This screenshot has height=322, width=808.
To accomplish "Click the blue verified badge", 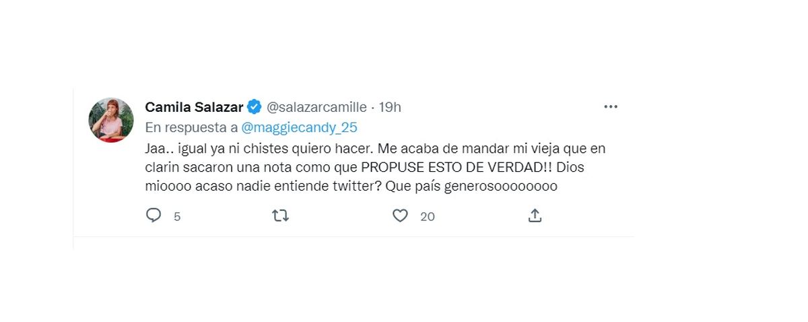I will pos(254,107).
